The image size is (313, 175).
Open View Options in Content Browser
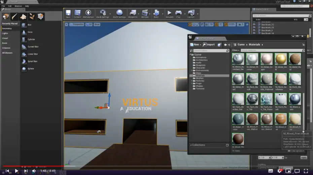pos(296,151)
